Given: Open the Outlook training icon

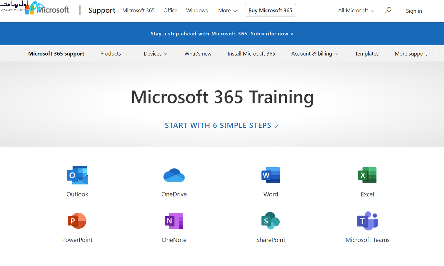Looking at the screenshot, I should pos(77,175).
